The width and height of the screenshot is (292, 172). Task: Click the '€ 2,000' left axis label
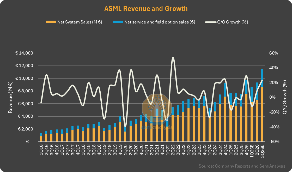[26, 129]
